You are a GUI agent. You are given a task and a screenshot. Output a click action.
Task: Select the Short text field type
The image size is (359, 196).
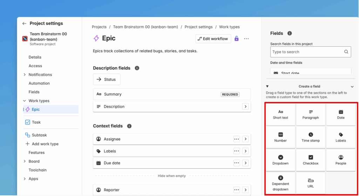(280, 114)
